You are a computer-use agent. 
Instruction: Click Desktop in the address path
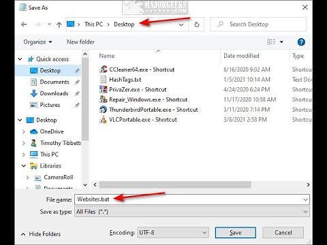pyautogui.click(x=124, y=24)
